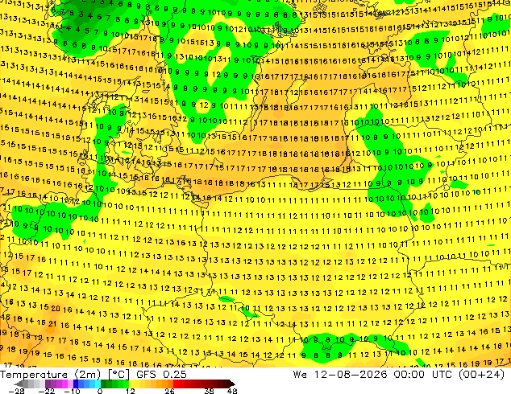The width and height of the screenshot is (511, 394).
Task: Click the "26" colorbar label
Action: pos(169,391)
